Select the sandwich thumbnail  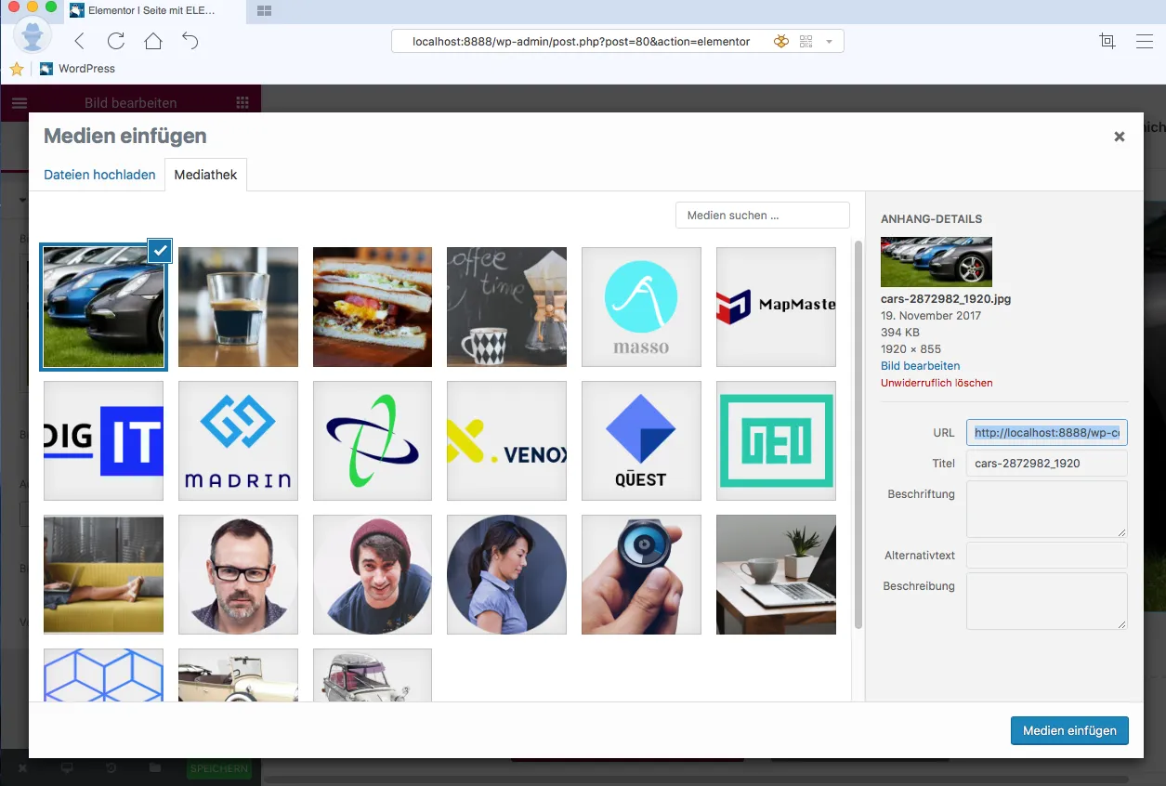pos(373,307)
